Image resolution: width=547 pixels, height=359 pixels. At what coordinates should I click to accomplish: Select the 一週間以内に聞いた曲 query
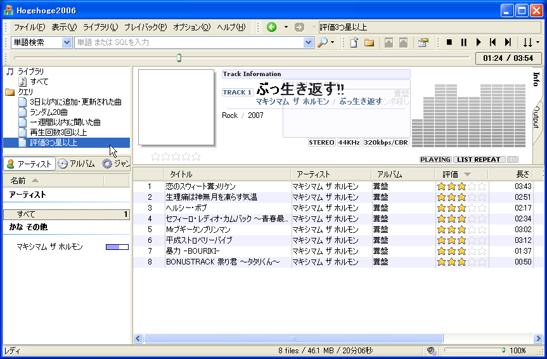(x=65, y=122)
